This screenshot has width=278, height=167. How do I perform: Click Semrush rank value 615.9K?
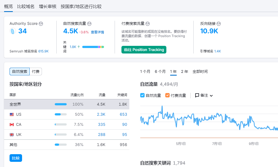pos(44,51)
